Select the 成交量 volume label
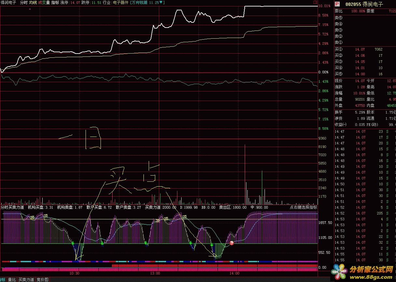This screenshot has width=396, height=282. pos(44,2)
